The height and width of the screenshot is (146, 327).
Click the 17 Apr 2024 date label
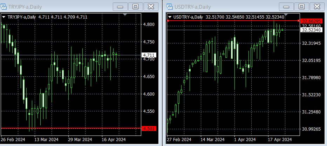pyautogui.click(x=280, y=140)
